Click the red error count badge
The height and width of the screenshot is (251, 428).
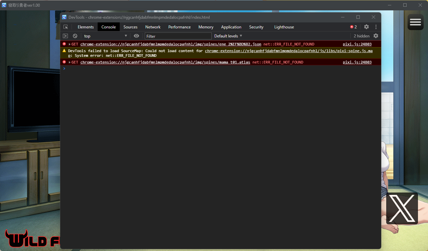tap(353, 27)
